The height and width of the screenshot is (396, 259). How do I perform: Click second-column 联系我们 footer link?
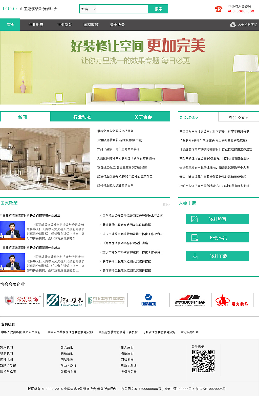(67, 353)
